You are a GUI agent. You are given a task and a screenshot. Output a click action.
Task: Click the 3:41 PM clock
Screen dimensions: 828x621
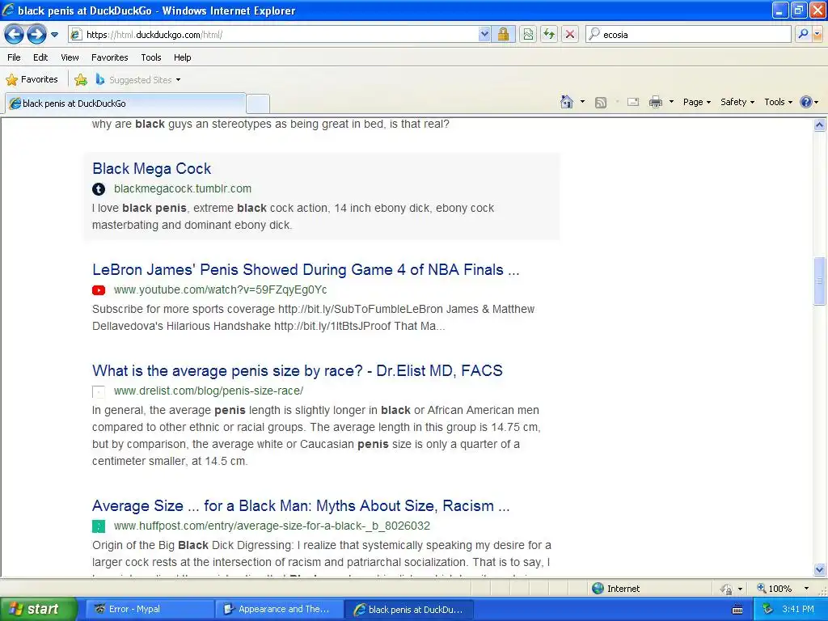(798, 609)
